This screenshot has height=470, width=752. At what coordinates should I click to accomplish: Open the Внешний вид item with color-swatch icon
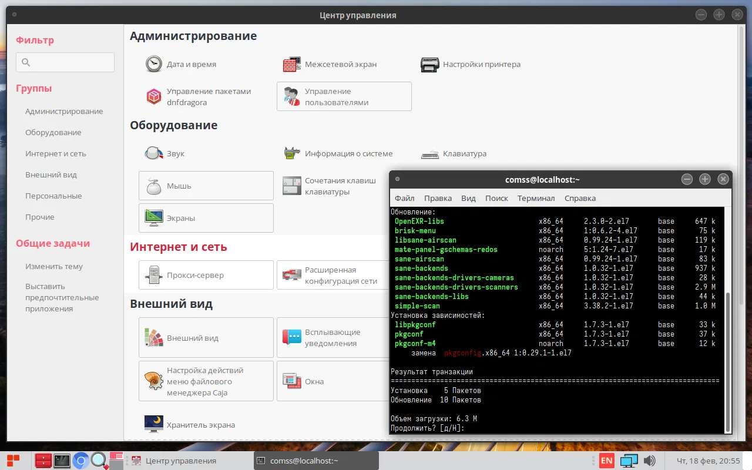point(206,338)
